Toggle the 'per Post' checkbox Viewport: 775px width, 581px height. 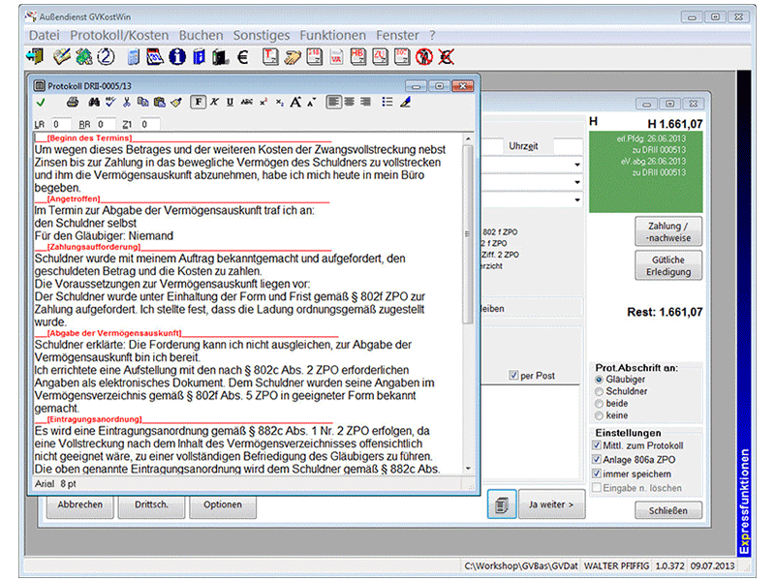pos(514,376)
